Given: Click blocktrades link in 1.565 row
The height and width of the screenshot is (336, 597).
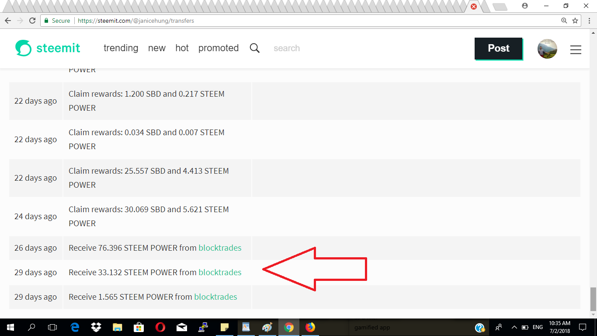Looking at the screenshot, I should pos(215,297).
